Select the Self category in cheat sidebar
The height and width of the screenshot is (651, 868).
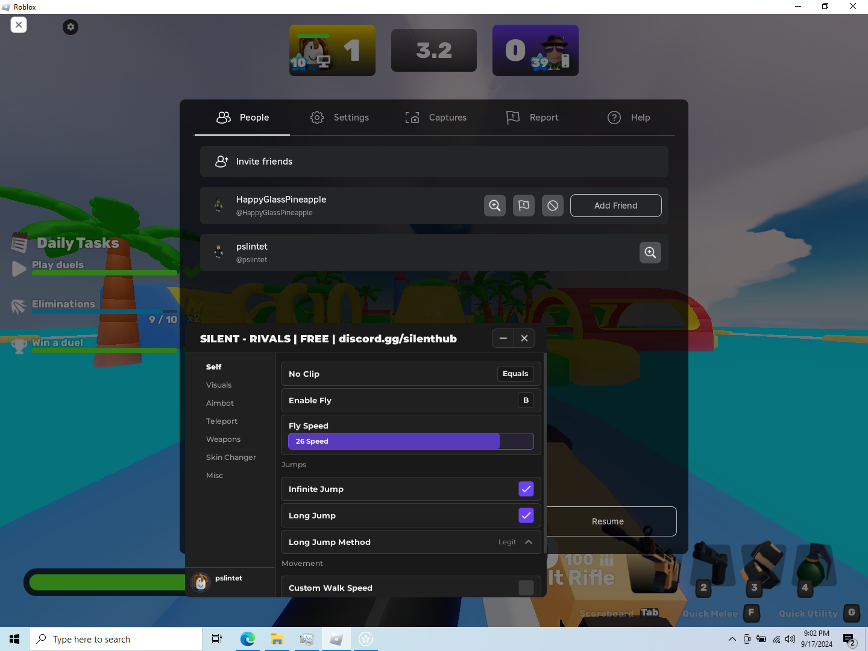click(213, 366)
